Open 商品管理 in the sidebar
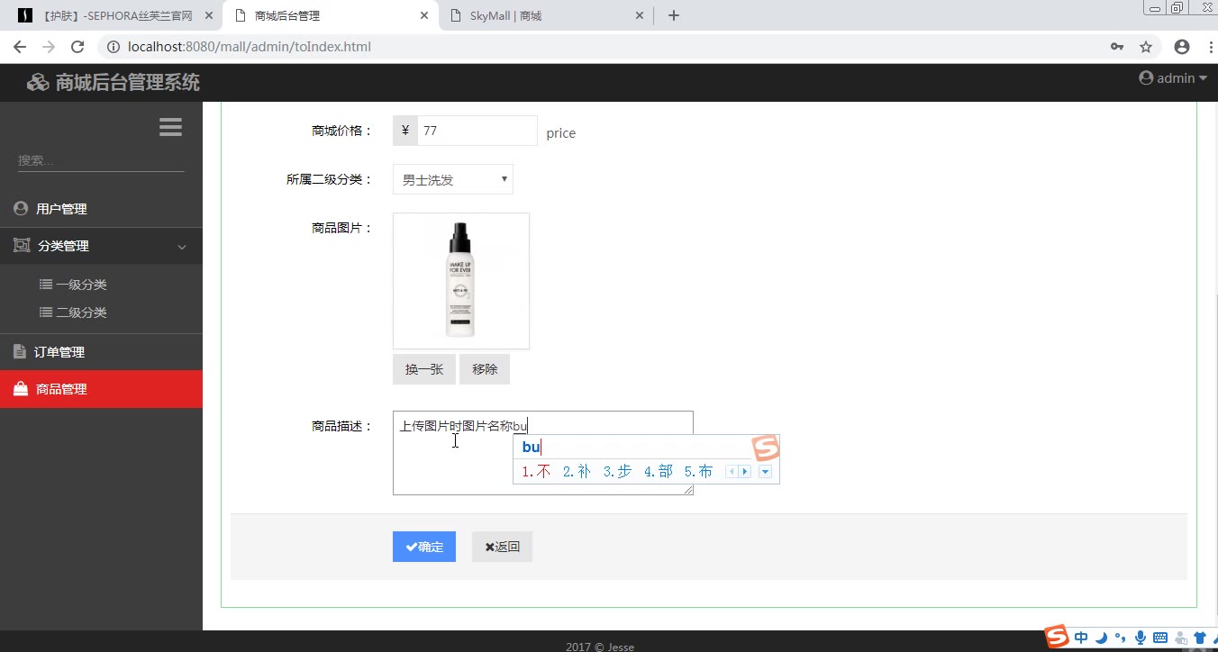The height and width of the screenshot is (652, 1218). coord(101,389)
